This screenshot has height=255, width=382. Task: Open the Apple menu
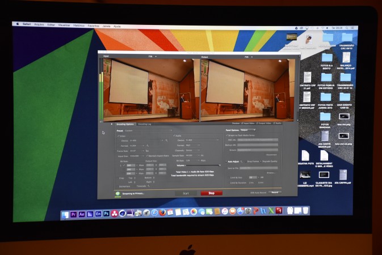pos(18,24)
